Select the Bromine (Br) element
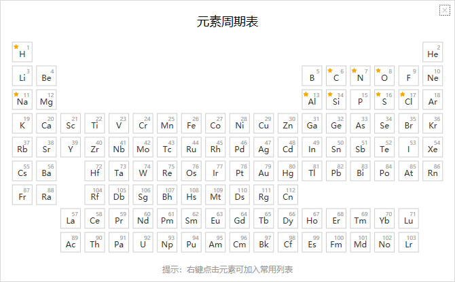The image size is (455, 282). click(x=409, y=124)
